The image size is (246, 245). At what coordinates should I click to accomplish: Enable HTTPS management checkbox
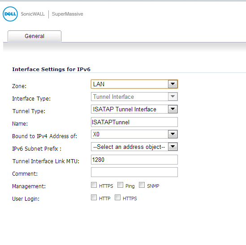pyautogui.click(x=94, y=185)
